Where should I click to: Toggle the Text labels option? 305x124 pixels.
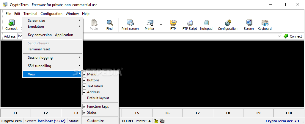100,86
